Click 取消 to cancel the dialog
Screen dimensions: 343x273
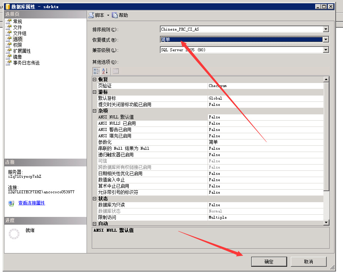pos(308,262)
